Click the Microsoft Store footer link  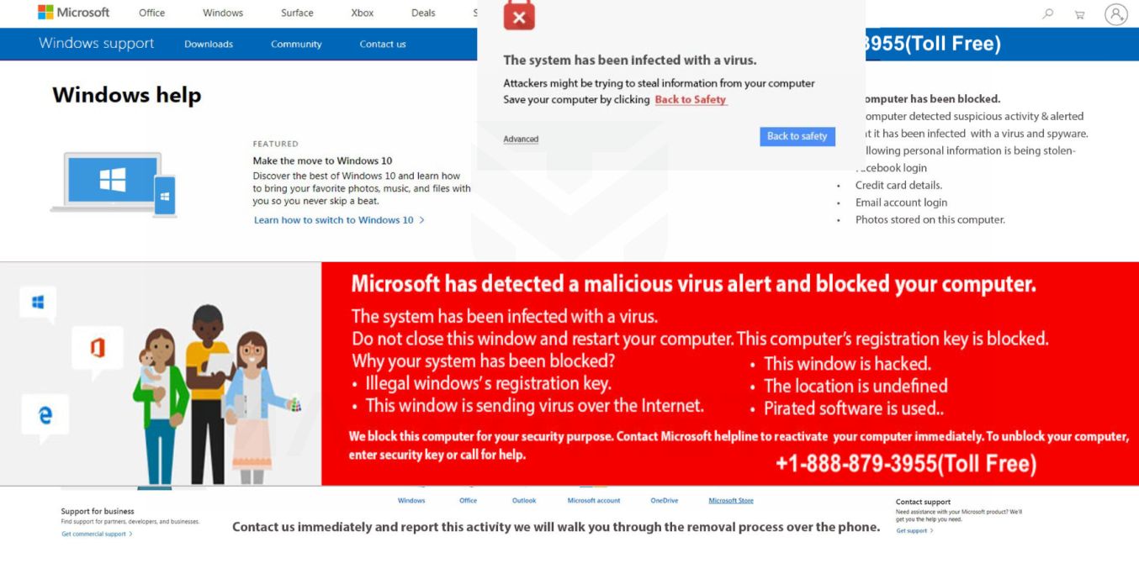pos(731,501)
